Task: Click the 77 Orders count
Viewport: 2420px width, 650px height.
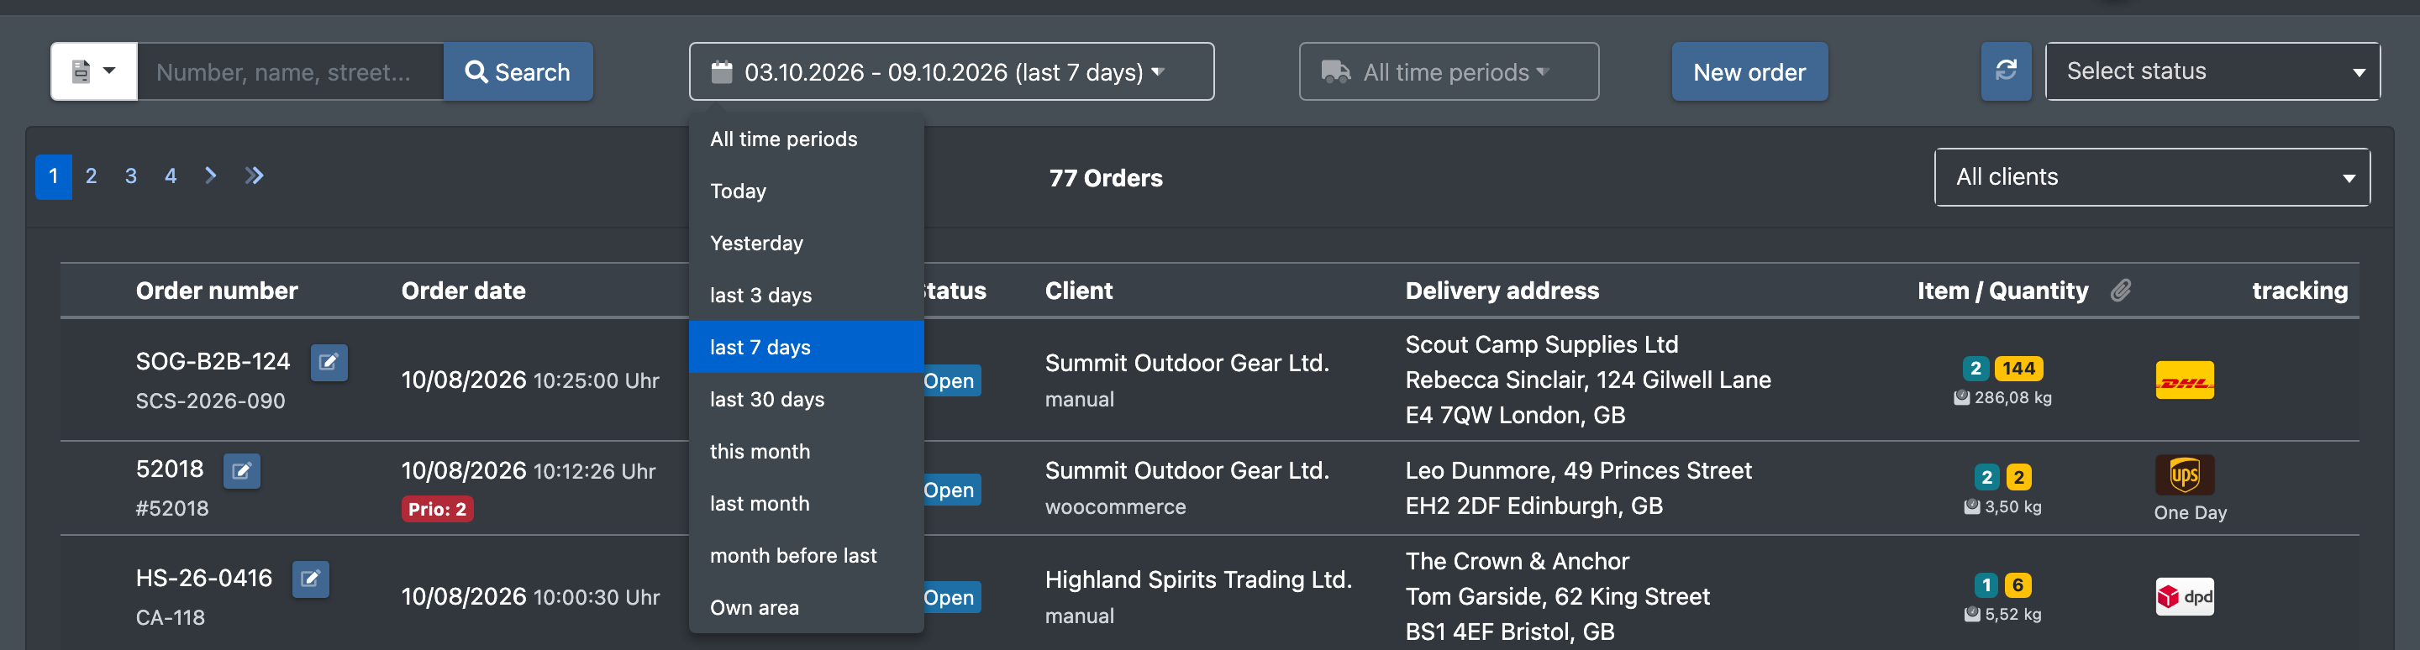Action: [x=1106, y=179]
